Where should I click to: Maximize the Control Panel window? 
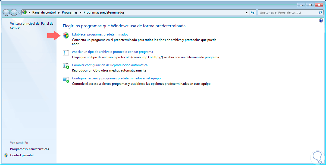(309, 5)
